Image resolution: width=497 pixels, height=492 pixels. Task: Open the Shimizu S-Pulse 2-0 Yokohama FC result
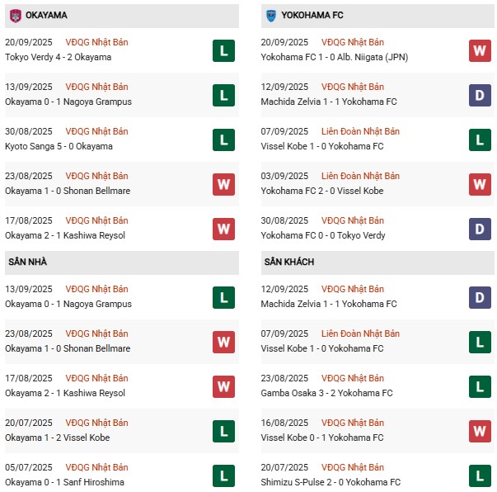tap(331, 482)
